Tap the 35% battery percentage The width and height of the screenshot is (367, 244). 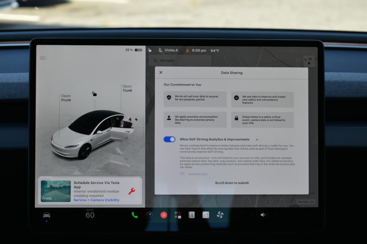129,50
